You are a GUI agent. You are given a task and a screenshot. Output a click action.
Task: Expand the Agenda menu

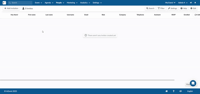click(49, 3)
